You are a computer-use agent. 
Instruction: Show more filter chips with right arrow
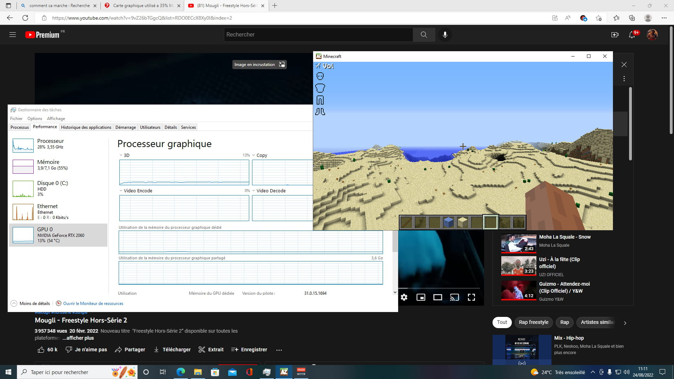coord(625,323)
